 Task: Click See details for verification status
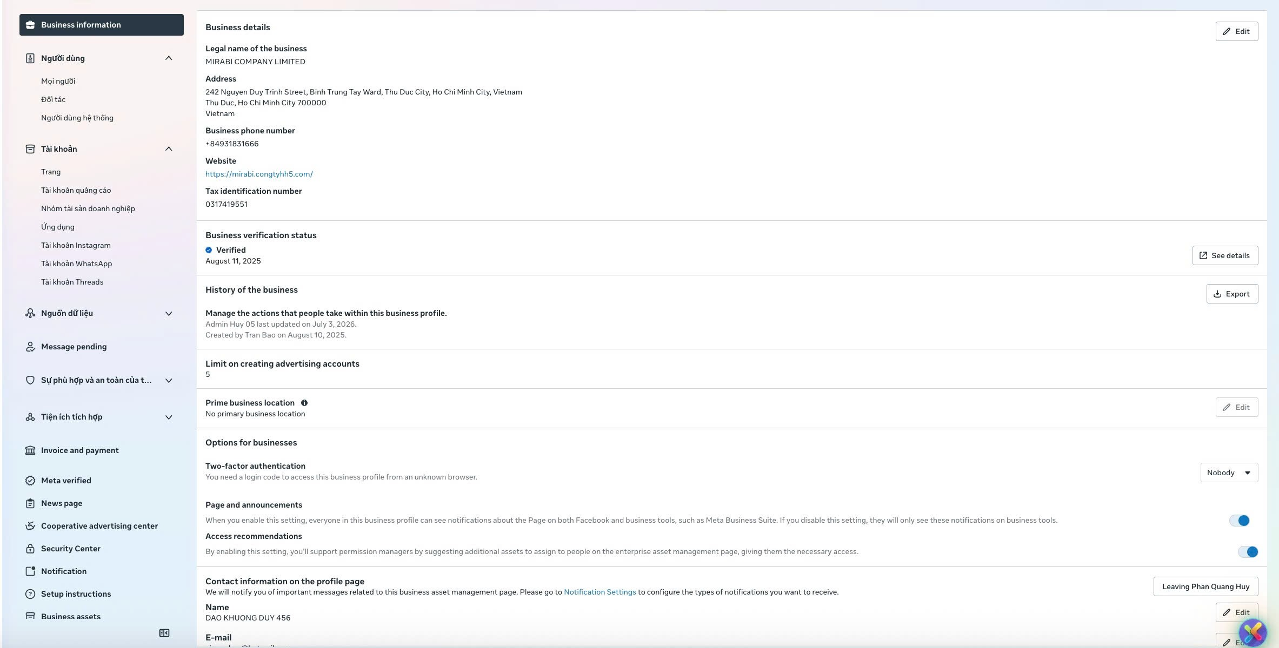1225,255
